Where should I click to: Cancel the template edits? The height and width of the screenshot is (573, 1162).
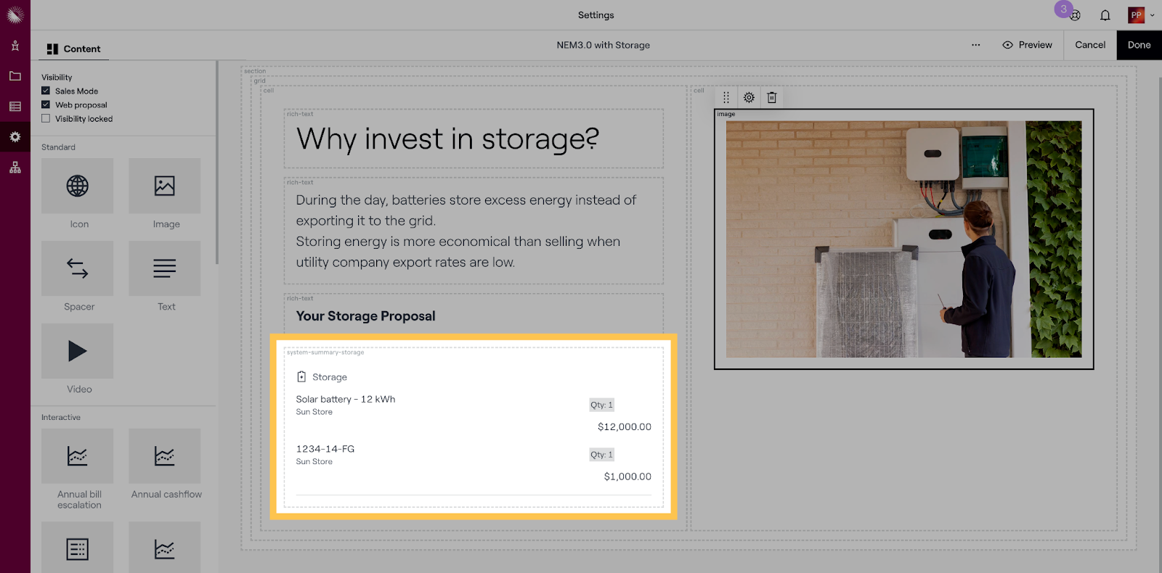pos(1089,45)
